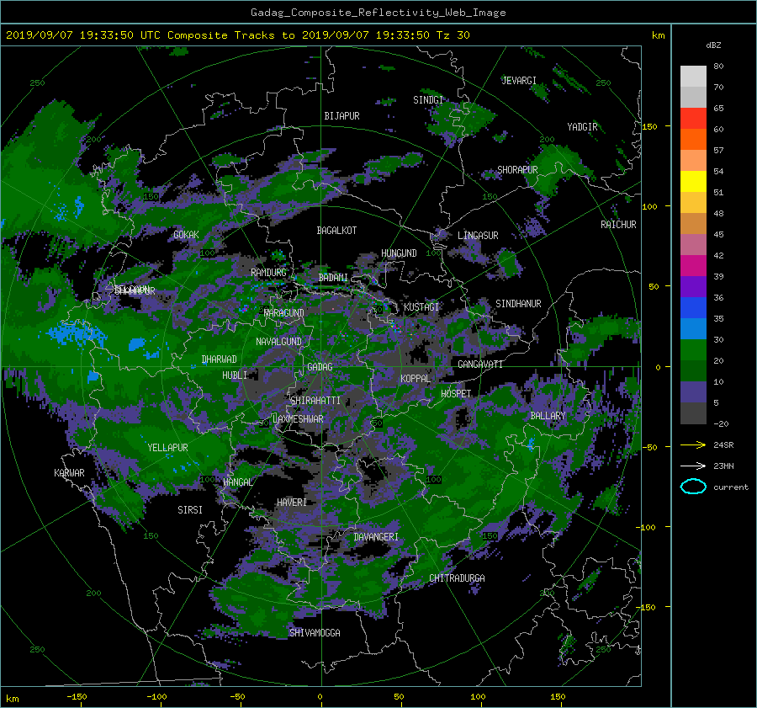Select the light blue 35 dBZ swatch
The image size is (757, 708).
click(x=693, y=328)
